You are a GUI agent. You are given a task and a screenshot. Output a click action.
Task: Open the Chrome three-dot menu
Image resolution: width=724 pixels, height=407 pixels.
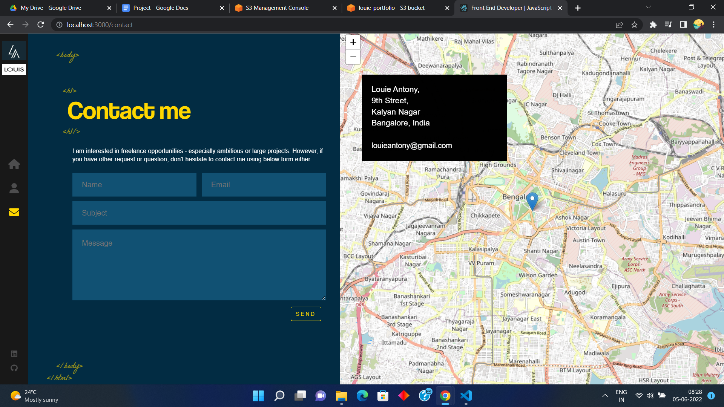[x=713, y=25]
